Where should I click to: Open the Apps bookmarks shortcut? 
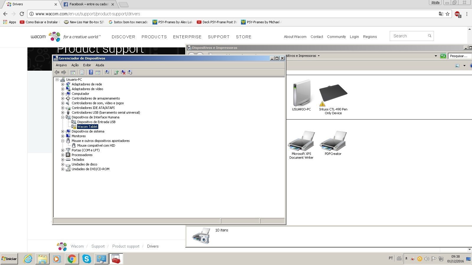(9, 22)
